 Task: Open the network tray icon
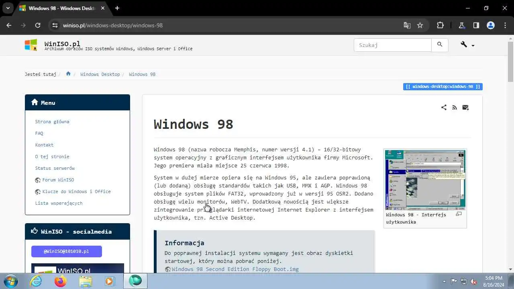[x=464, y=281]
